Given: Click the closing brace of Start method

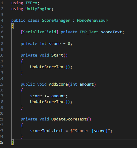Looking at the screenshot, I should point(22,73).
